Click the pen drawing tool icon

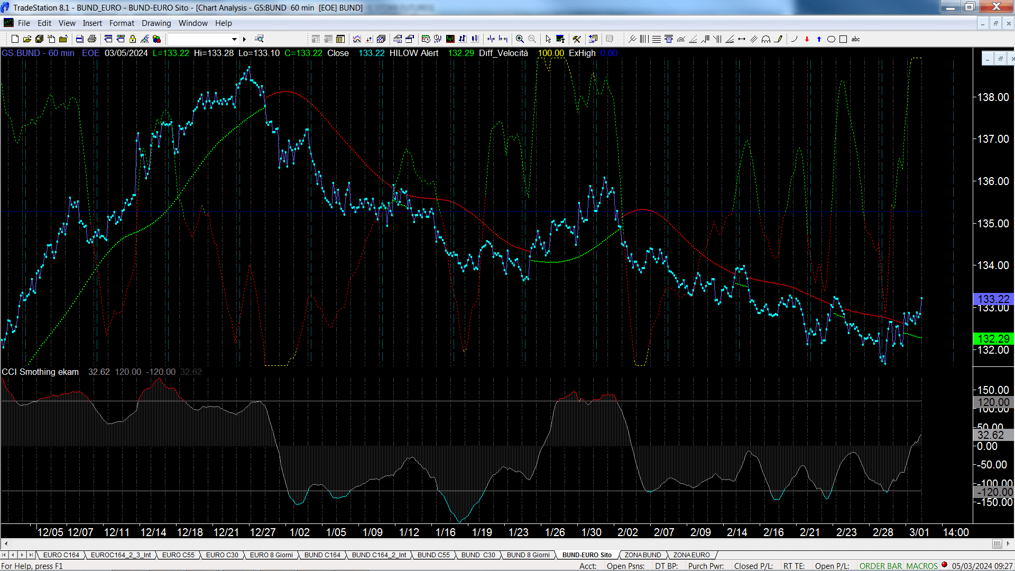(x=778, y=39)
